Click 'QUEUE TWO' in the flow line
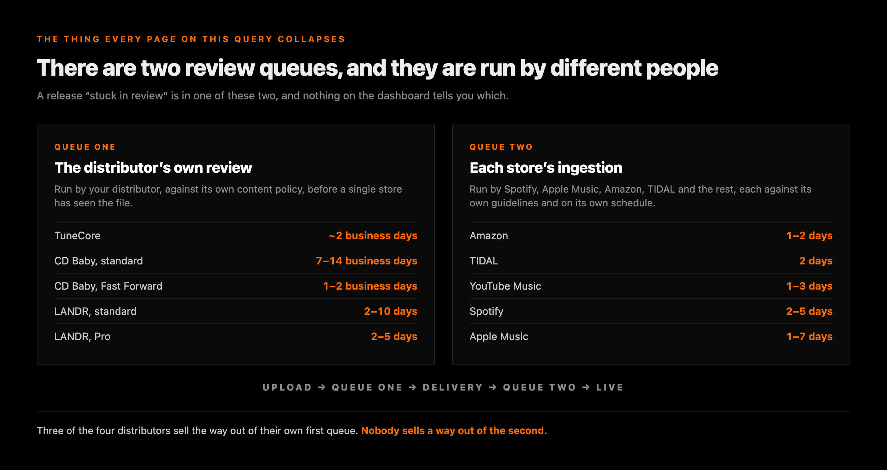Viewport: 887px width, 470px height. click(x=539, y=387)
